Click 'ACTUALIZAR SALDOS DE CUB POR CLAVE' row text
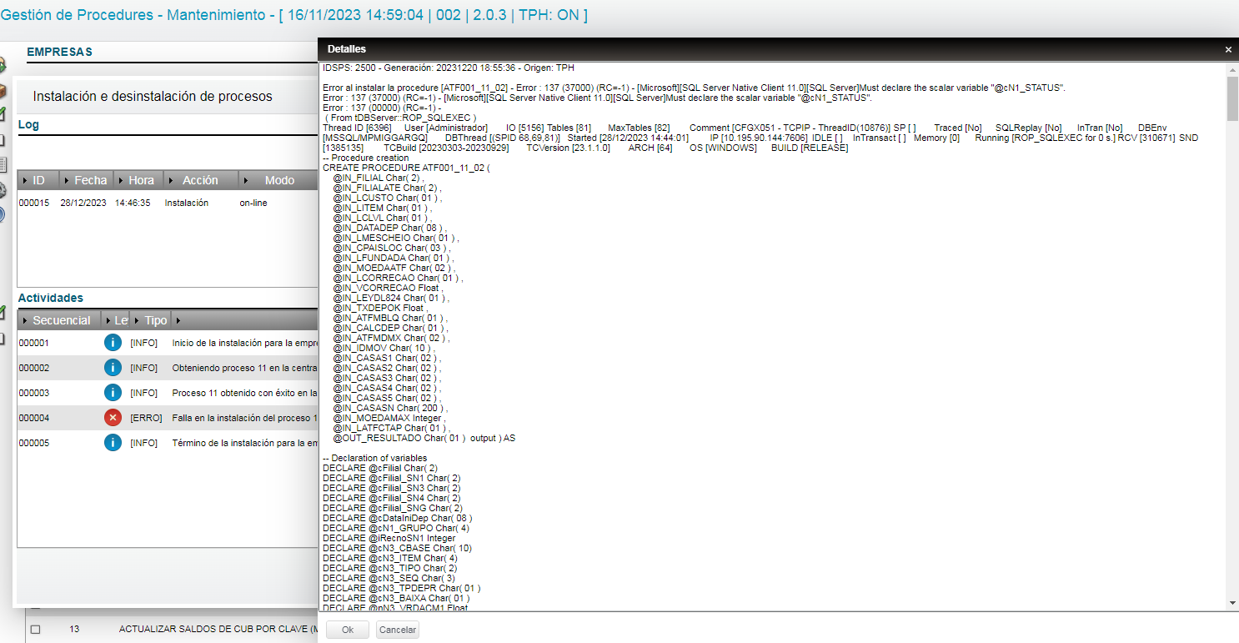 tap(218, 630)
